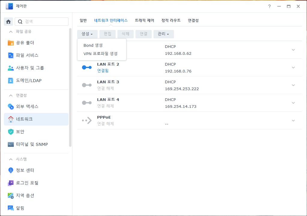Viewport: 307px width, 216px height.
Task: Select the LAN 포트 3 label
Action: tap(108, 82)
